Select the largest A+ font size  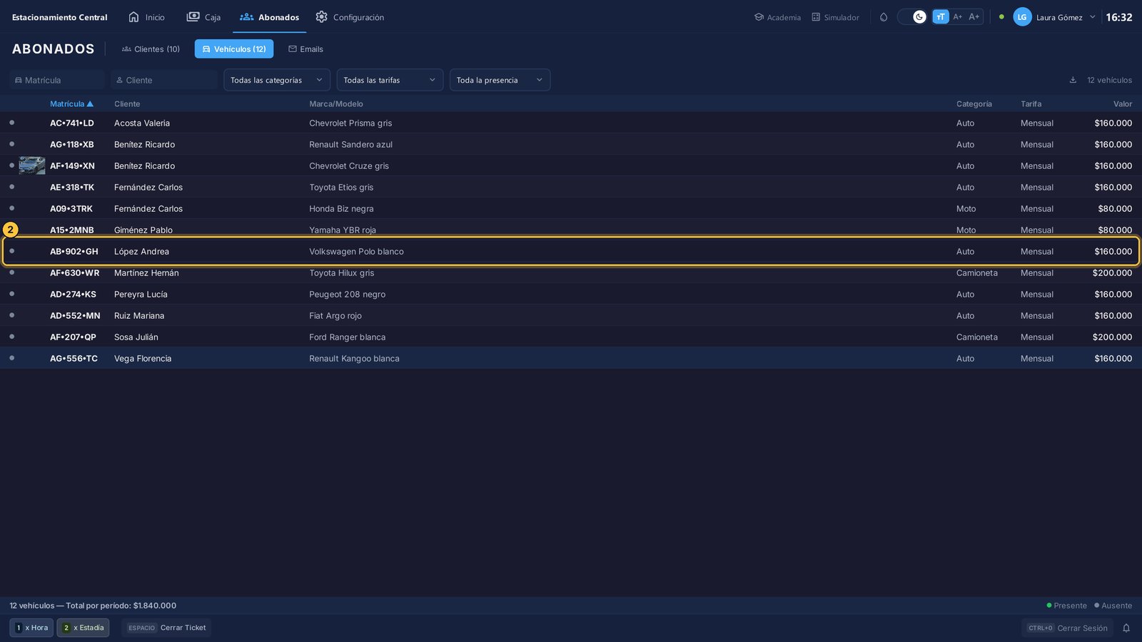pyautogui.click(x=974, y=16)
